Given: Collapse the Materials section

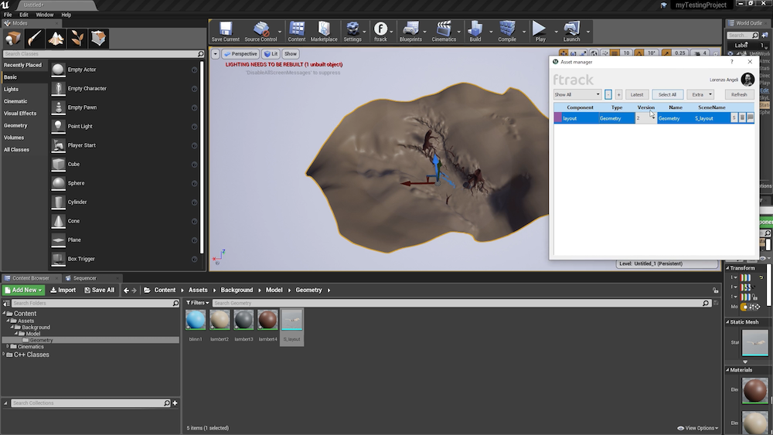Looking at the screenshot, I should pos(727,369).
